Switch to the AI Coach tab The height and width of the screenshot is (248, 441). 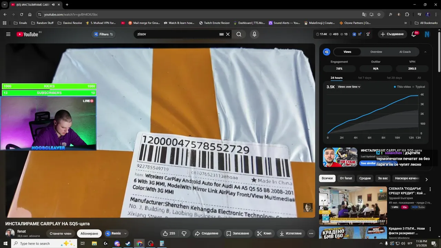405,52
